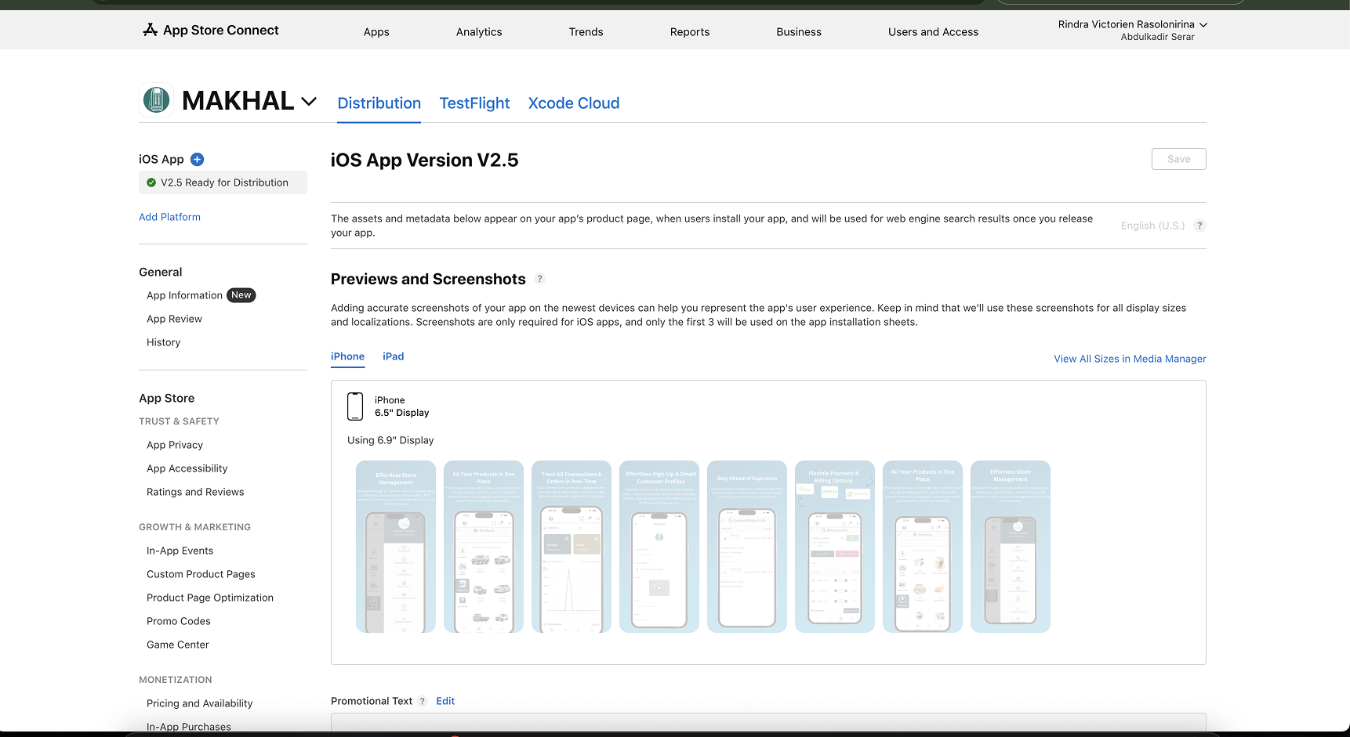Viewport: 1350px width, 737px height.
Task: Open In-App Purchases in sidebar
Action: (x=189, y=727)
